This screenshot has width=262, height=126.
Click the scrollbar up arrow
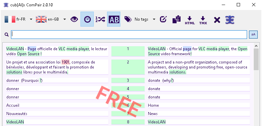[256, 46]
